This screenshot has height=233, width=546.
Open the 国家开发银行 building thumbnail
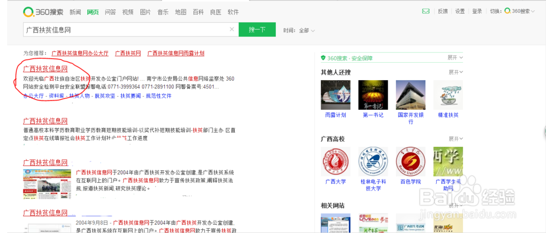(411, 95)
